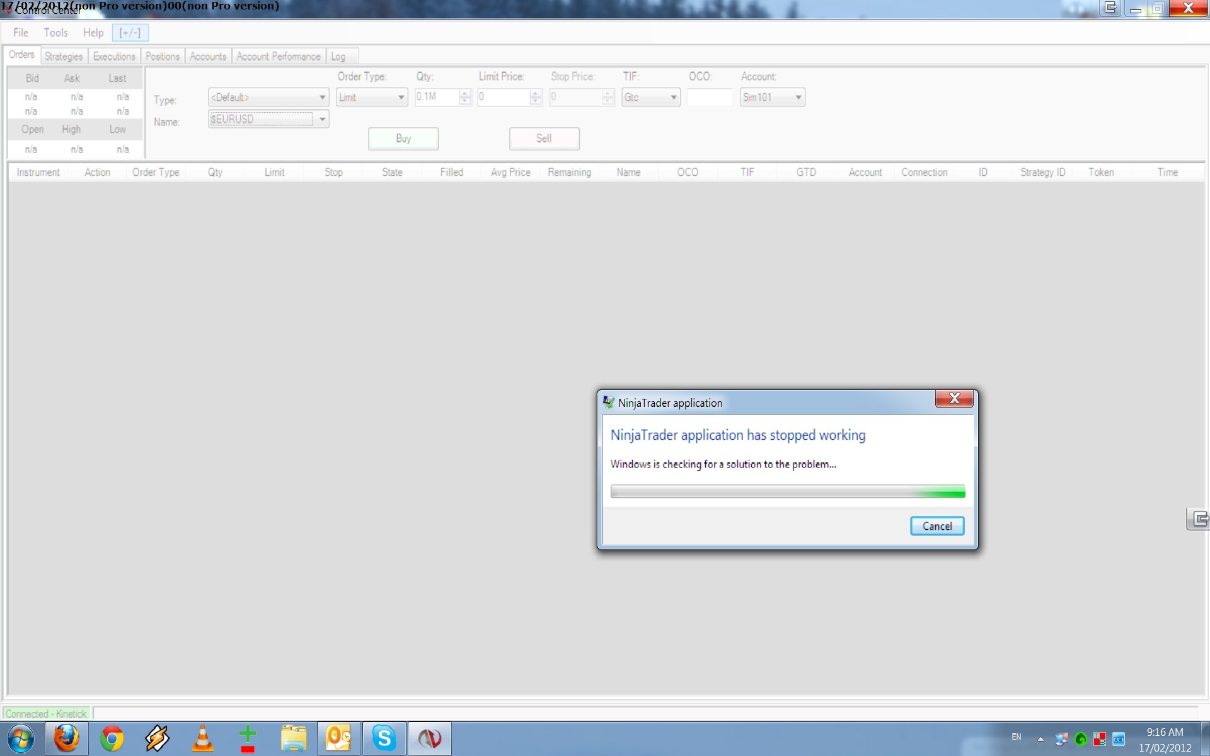Launch Google Chrome from the taskbar
Screen dimensions: 1210x756
click(x=112, y=738)
